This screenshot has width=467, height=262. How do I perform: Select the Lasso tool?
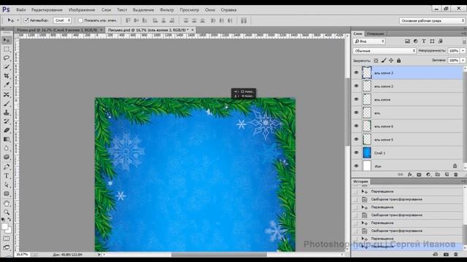[x=7, y=58]
